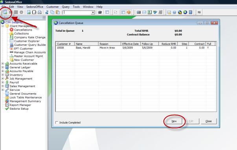
Task: Open the Customer menu
Action: click(52, 7)
